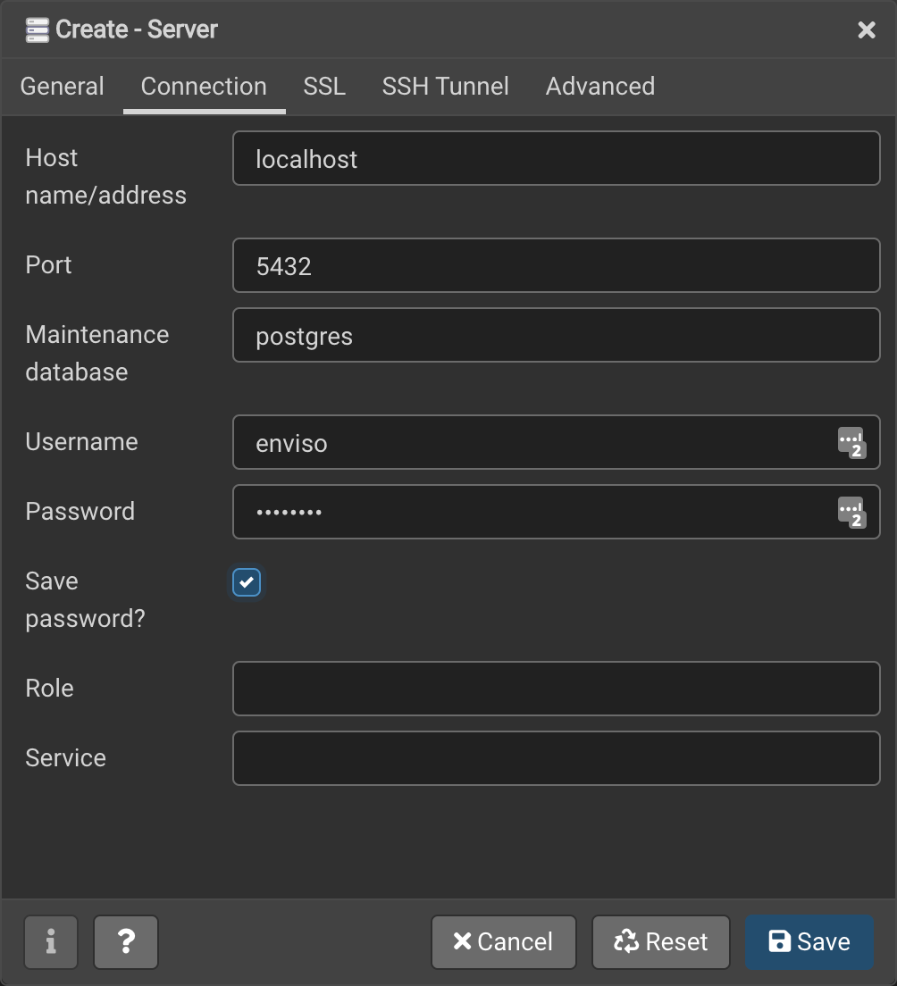Click inside the Host name/address field
This screenshot has width=897, height=986.
coord(554,158)
